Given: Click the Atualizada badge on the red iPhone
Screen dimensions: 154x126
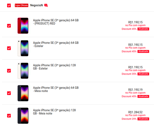Looking at the screenshot, I should pos(143,29).
